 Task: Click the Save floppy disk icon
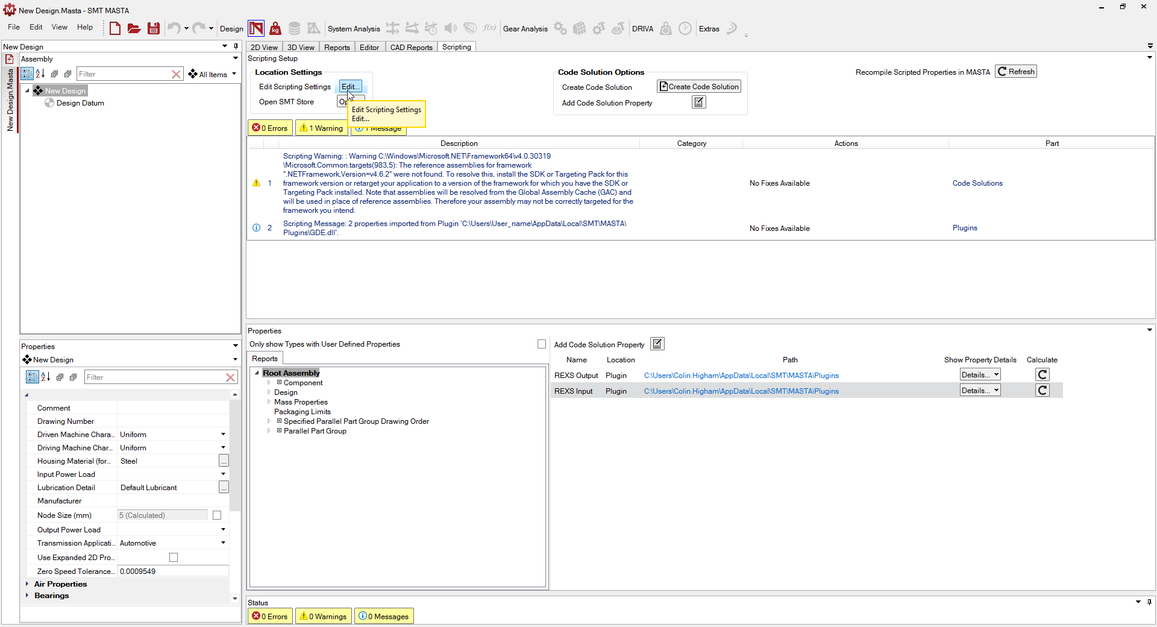click(154, 28)
